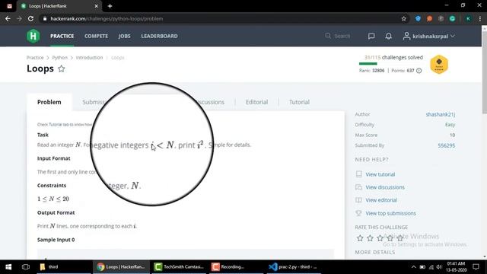Open the LEADERBOARD nav menu
Viewport: 487px width, 274px height.
click(x=159, y=36)
